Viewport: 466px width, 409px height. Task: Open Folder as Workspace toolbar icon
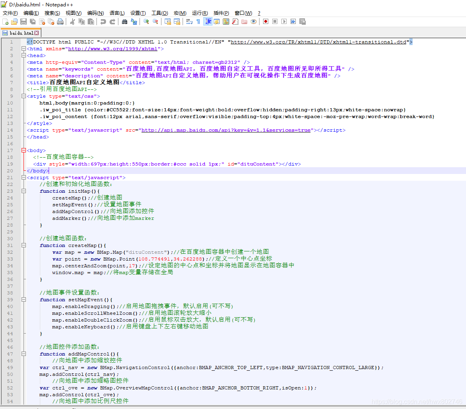coord(244,22)
